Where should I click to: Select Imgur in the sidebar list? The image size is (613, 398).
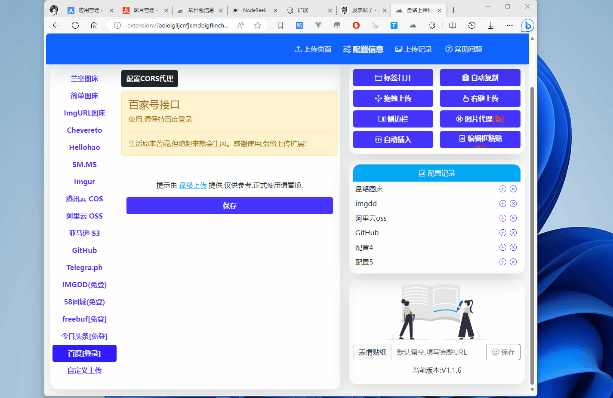click(x=84, y=182)
